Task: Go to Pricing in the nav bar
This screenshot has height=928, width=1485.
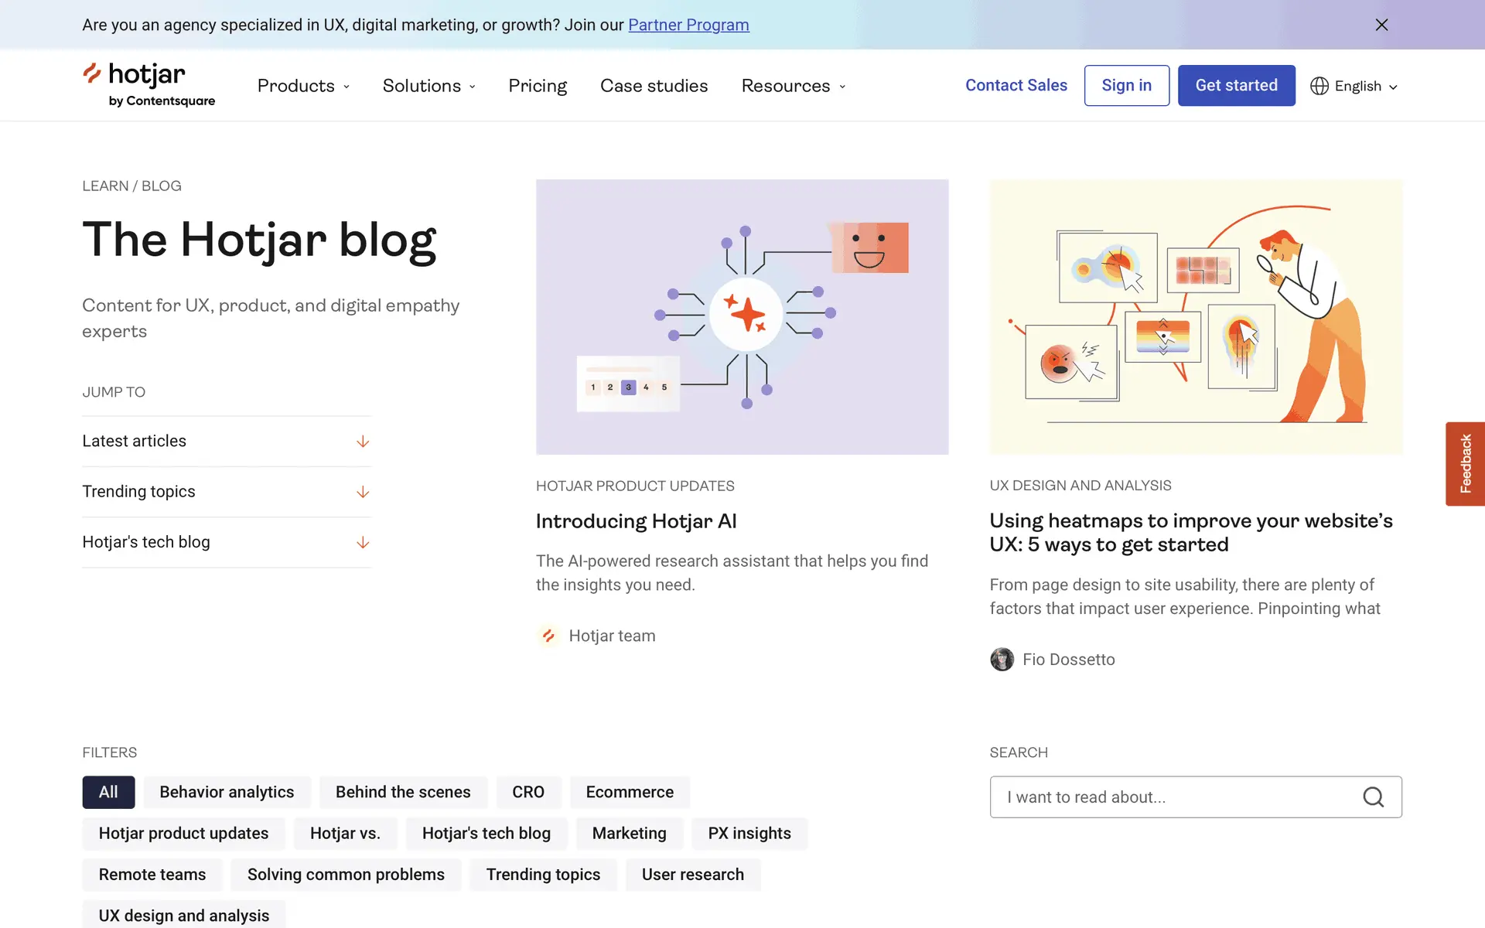Action: click(x=538, y=86)
